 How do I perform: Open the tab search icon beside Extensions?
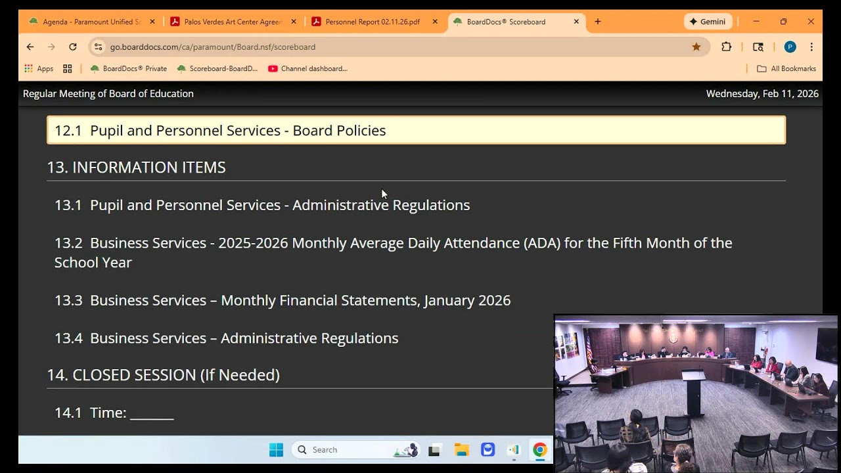click(758, 47)
